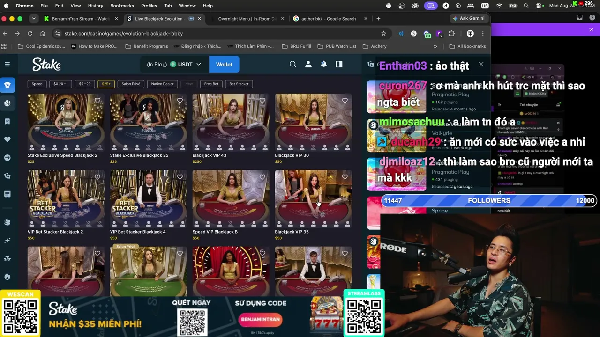Filter games by Free Bet
600x337 pixels.
(x=211, y=84)
